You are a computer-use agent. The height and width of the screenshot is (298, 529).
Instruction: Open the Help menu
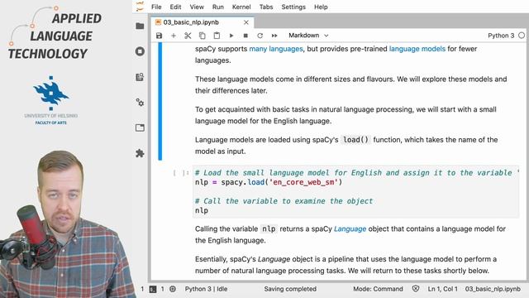pyautogui.click(x=321, y=7)
